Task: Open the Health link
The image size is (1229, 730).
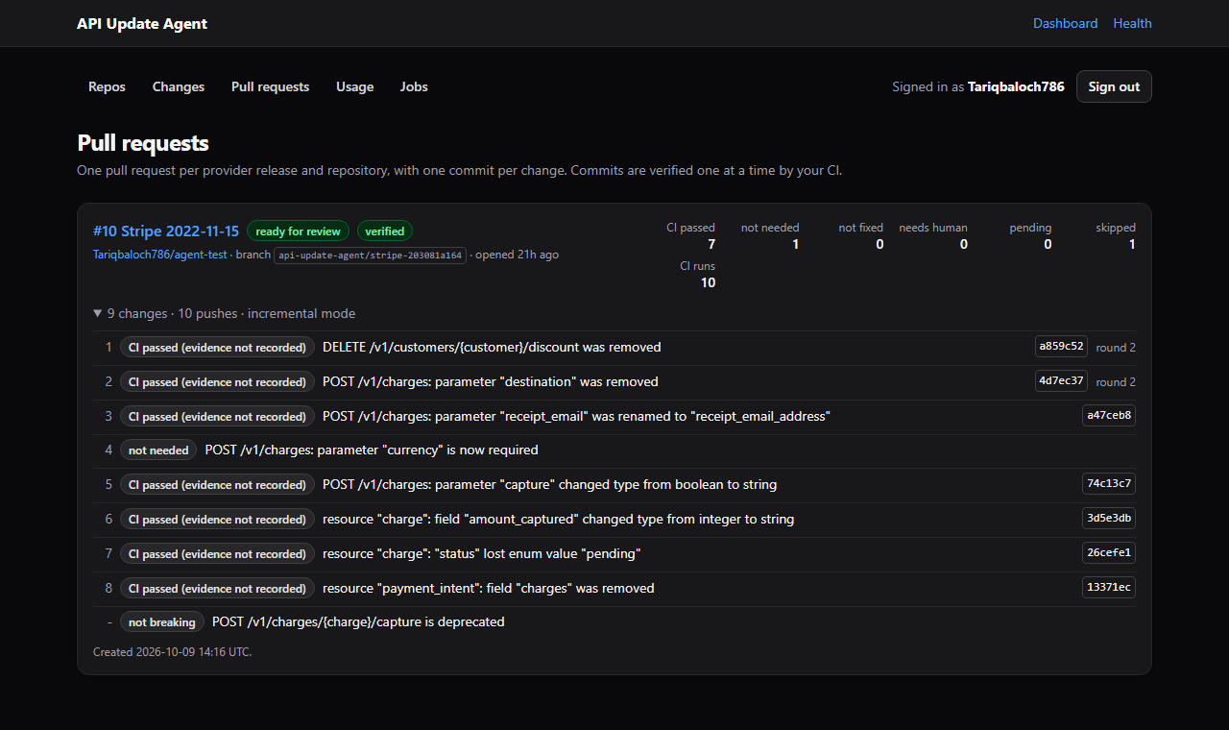Action: coord(1132,23)
